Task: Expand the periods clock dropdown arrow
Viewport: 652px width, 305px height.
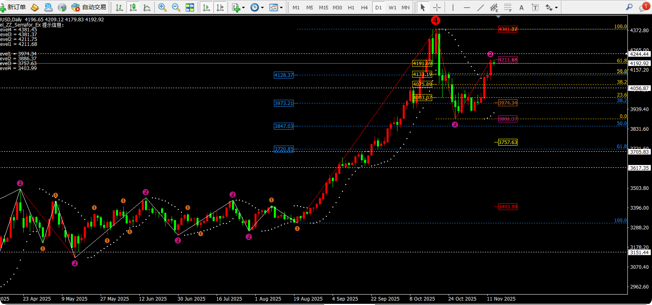Action: 262,8
